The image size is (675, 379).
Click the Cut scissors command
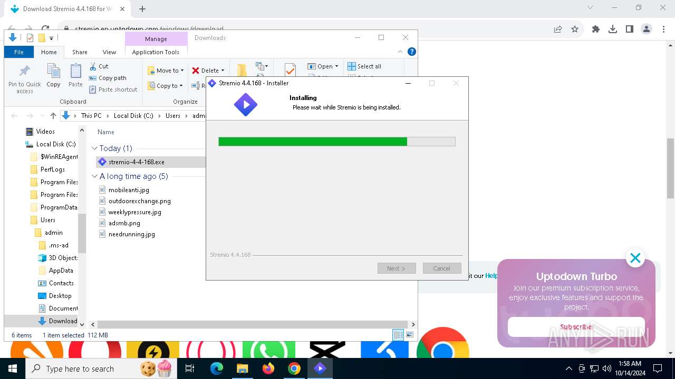coord(99,66)
